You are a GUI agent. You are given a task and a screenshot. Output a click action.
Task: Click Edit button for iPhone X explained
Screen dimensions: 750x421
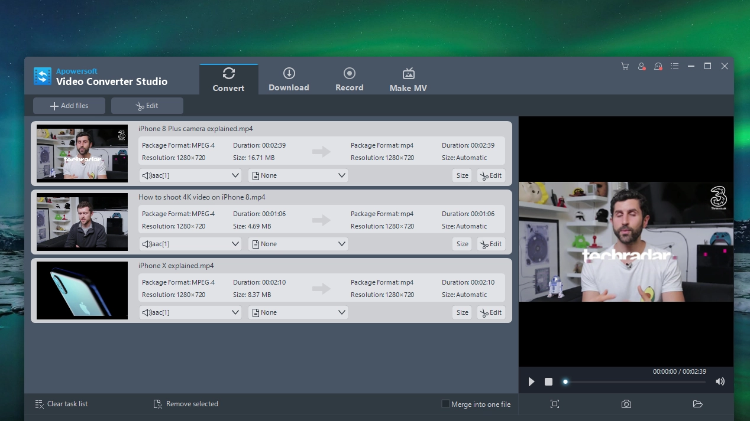pos(491,312)
